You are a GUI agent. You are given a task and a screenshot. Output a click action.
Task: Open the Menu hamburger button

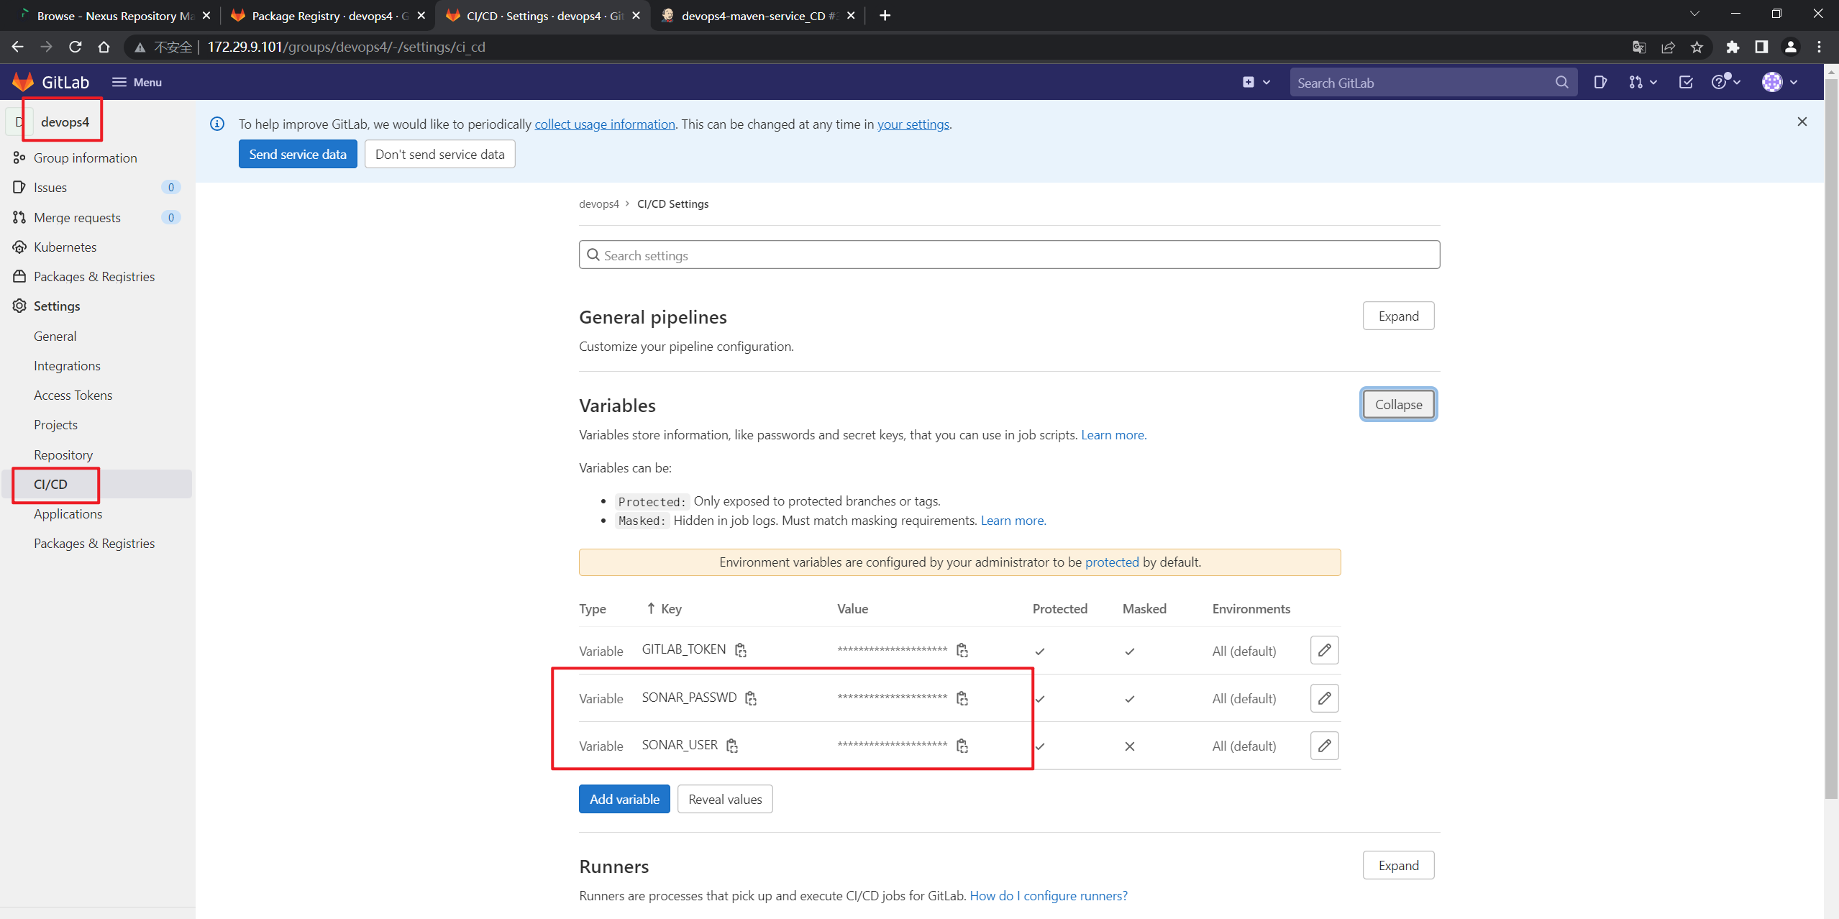coord(137,82)
